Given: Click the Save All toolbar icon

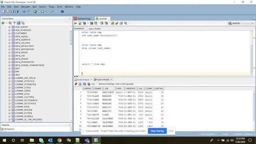Looking at the screenshot, I should [17, 12].
